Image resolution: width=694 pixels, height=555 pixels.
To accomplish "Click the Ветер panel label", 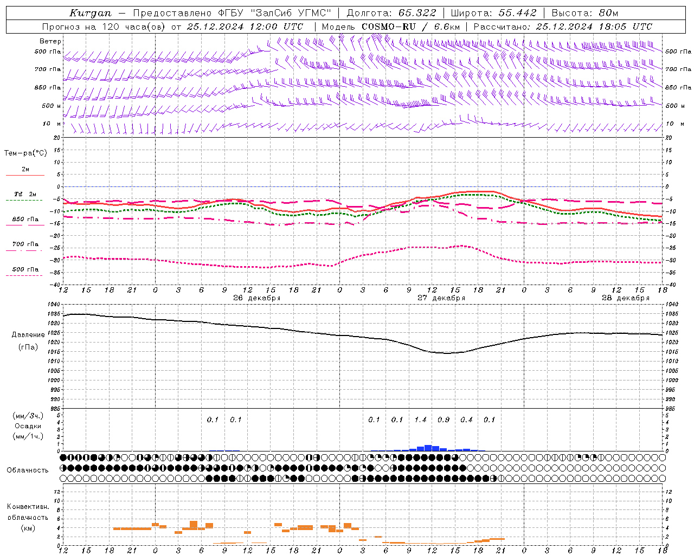I will click(50, 41).
